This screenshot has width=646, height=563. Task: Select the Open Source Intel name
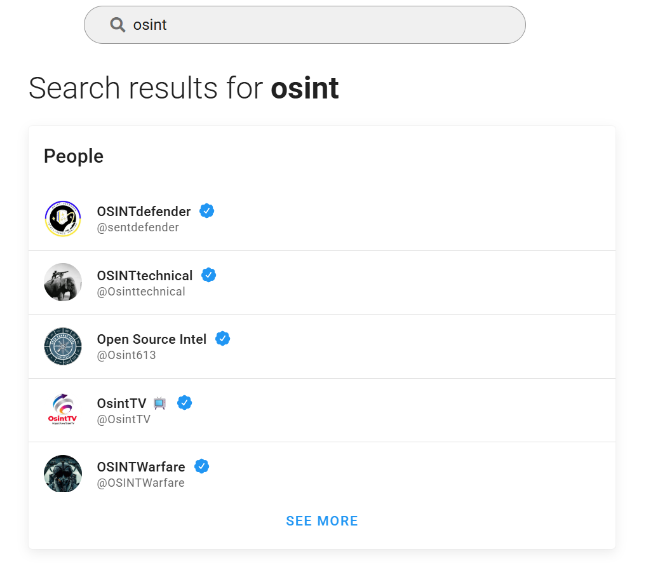click(x=152, y=339)
